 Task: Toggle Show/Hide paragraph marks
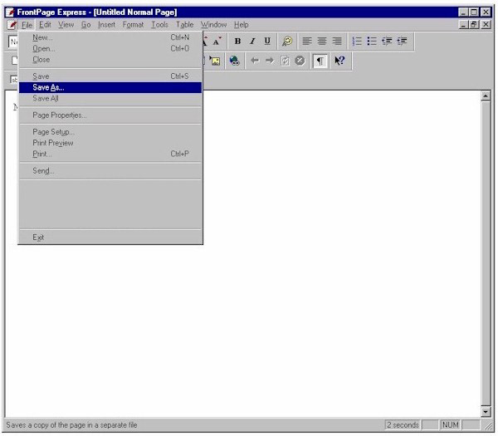click(x=320, y=61)
